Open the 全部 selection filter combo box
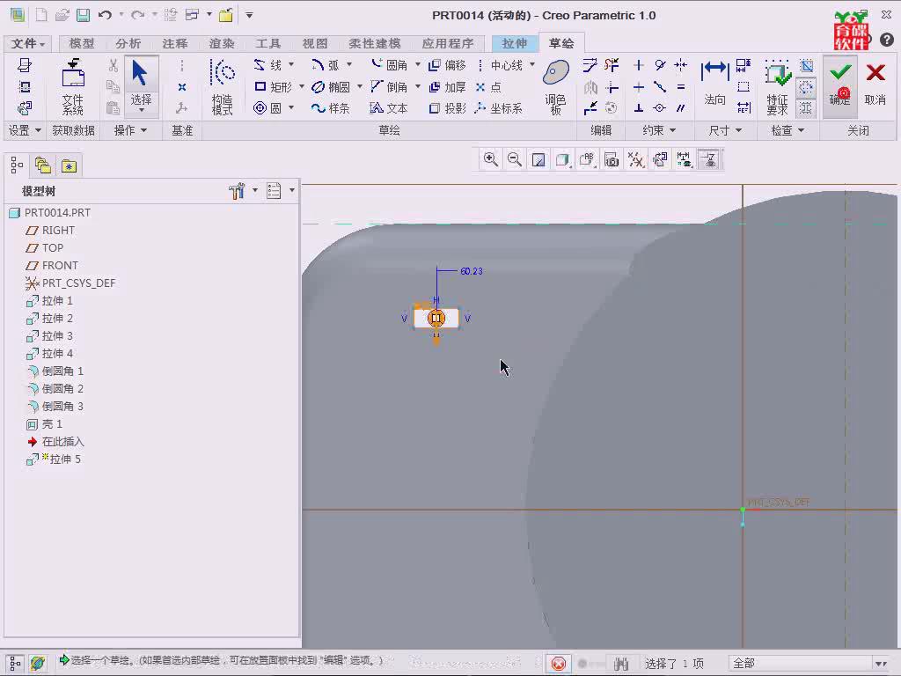The image size is (901, 676). [810, 664]
